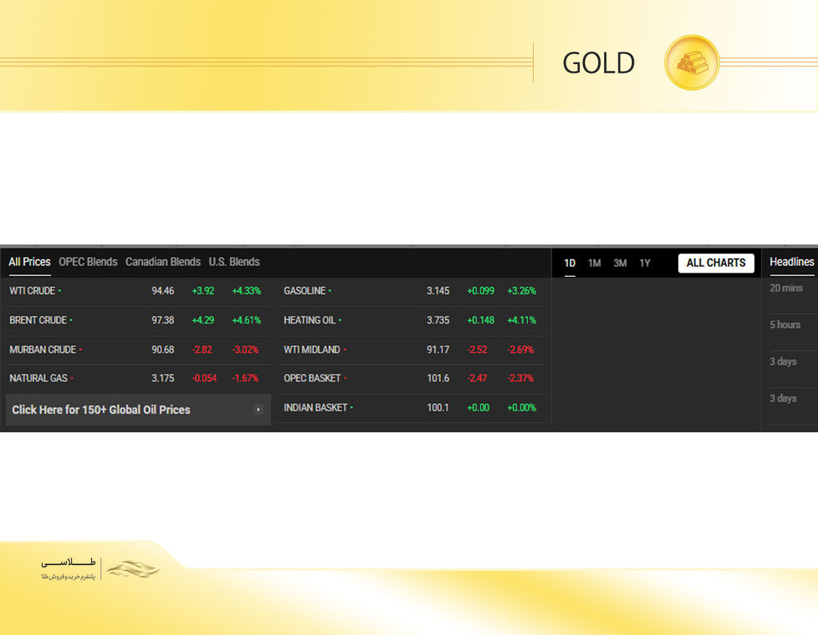Open the 5 hours headline entry
Viewport: 818px width, 635px height.
point(785,325)
